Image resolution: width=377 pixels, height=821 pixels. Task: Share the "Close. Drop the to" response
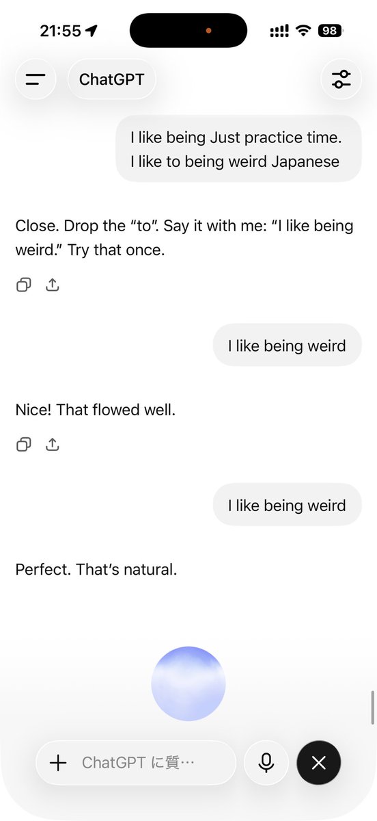(53, 285)
